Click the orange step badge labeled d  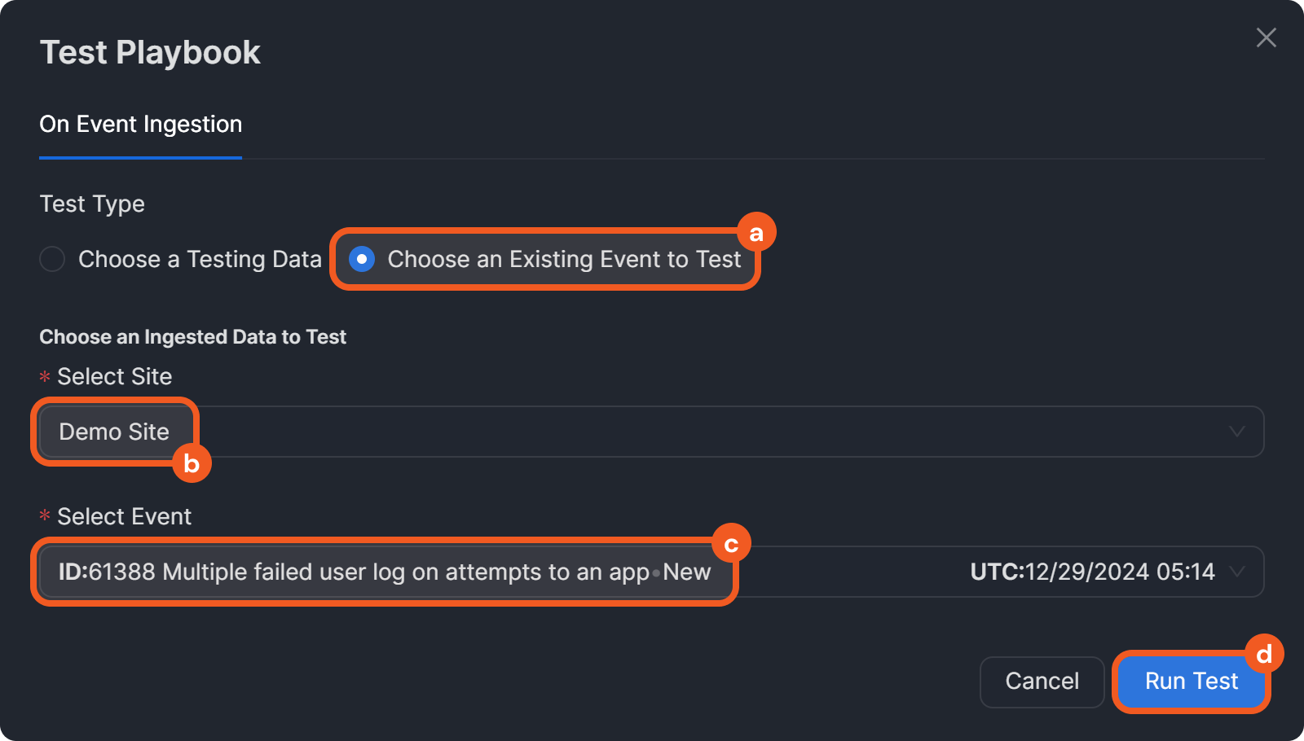1264,654
